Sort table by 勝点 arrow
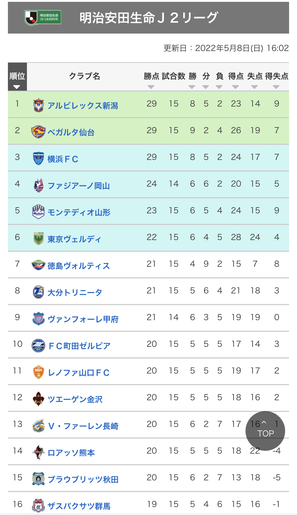 click(151, 87)
